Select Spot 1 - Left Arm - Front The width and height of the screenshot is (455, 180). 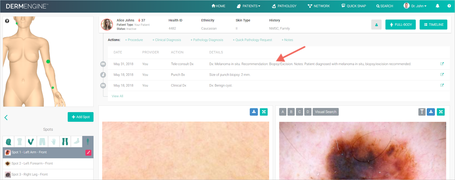coord(48,153)
